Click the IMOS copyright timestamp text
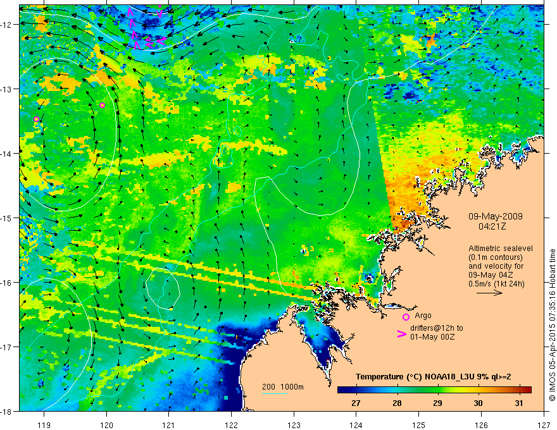 [552, 325]
